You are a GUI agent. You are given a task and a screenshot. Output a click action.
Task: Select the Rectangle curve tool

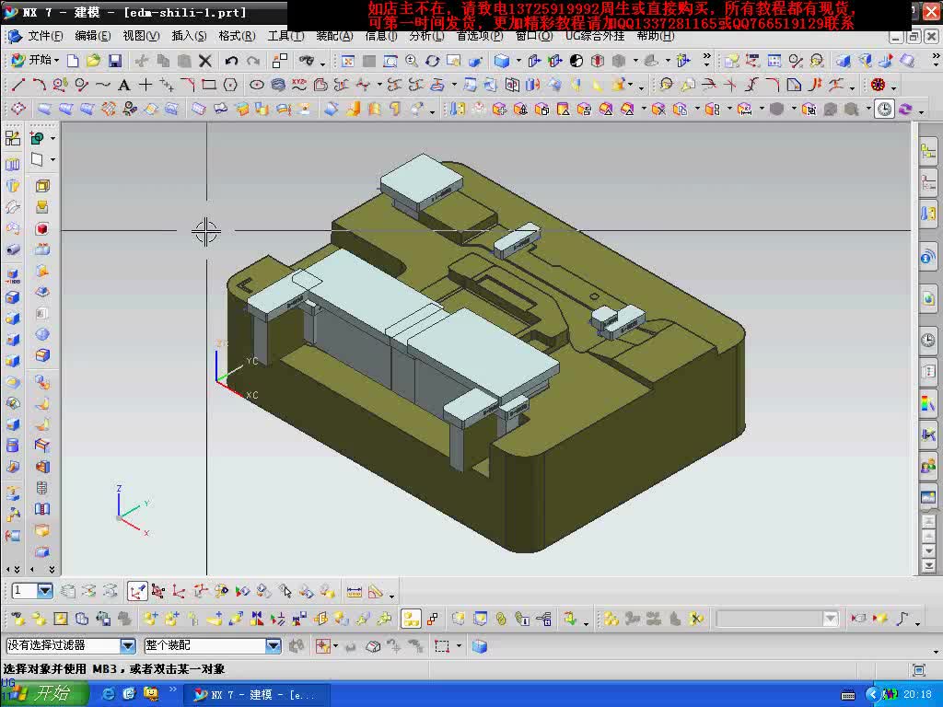pyautogui.click(x=209, y=85)
